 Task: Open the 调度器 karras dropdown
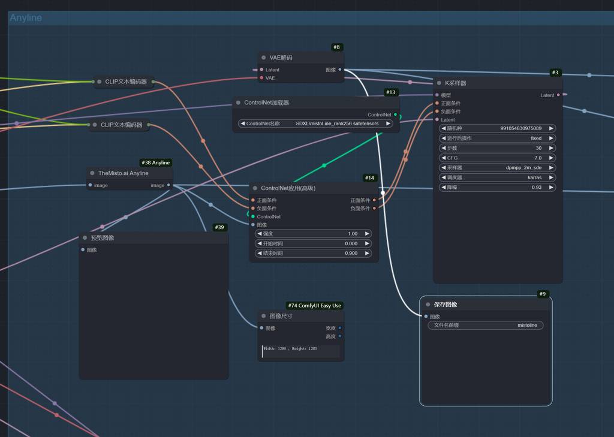tap(498, 177)
